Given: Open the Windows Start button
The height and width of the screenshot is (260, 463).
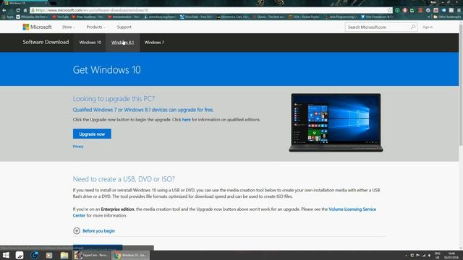Looking at the screenshot, I should click(6, 255).
